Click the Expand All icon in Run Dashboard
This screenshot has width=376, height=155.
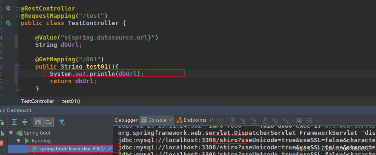pos(14,122)
